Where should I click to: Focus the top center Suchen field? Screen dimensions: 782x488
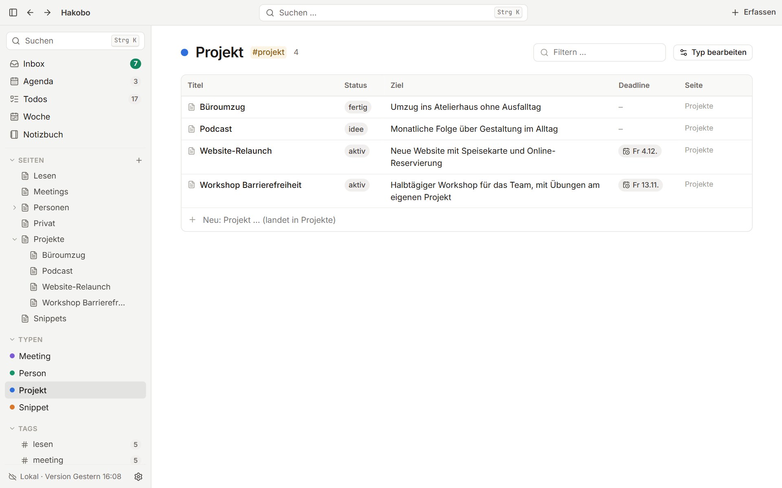(x=393, y=13)
